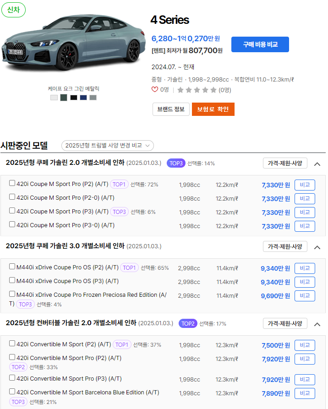This screenshot has height=409, width=328.
Task: Check 420i Coupe M Sport Pro (P2-0) checkbox
Action: (x=12, y=196)
